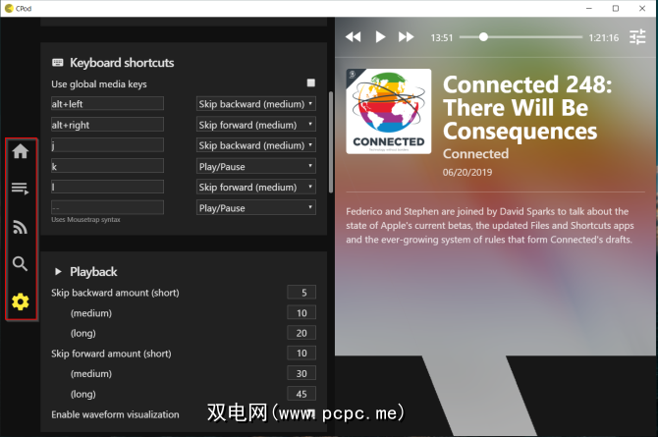Open the player audio adjustments icon
This screenshot has width=658, height=437.
point(637,37)
